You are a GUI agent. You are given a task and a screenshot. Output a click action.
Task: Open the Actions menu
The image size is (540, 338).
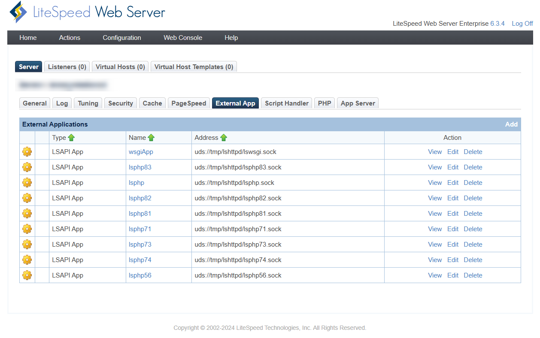click(70, 38)
